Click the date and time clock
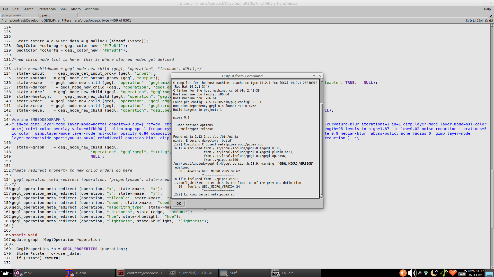The width and height of the screenshot is (494, 277). pyautogui.click(x=475, y=273)
